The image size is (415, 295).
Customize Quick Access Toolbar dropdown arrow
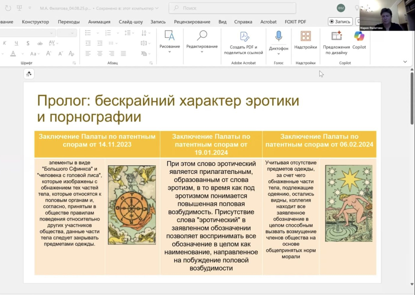(30, 8)
